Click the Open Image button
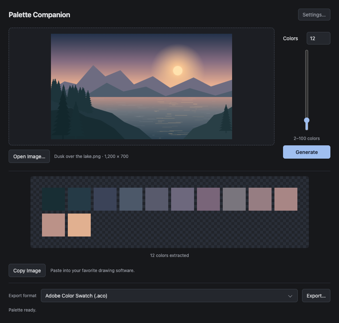 coord(29,156)
